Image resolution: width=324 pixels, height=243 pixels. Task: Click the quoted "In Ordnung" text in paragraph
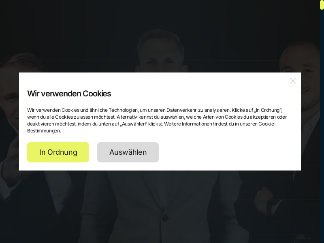pos(268,110)
